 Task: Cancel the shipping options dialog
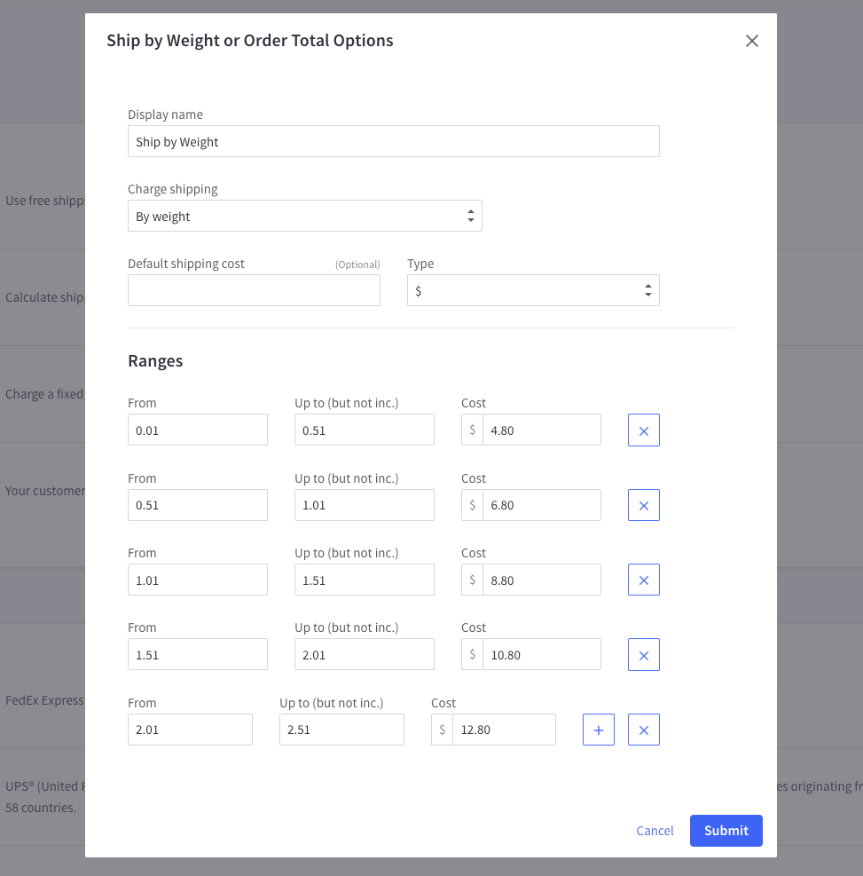(655, 831)
